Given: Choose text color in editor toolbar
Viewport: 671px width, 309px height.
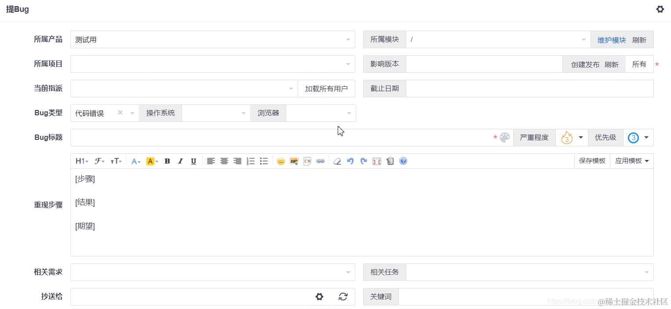Looking at the screenshot, I should tap(136, 161).
